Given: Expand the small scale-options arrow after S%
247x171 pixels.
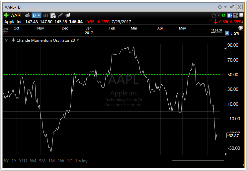Looking at the screenshot, I should click(x=242, y=33).
